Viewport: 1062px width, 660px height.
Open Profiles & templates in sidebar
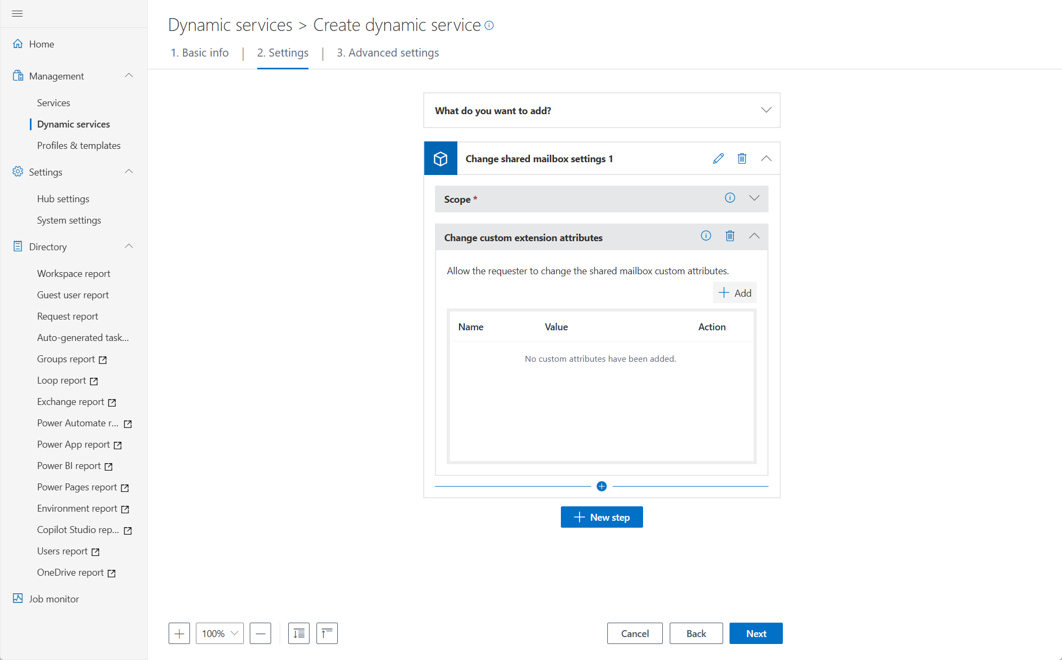(x=78, y=146)
